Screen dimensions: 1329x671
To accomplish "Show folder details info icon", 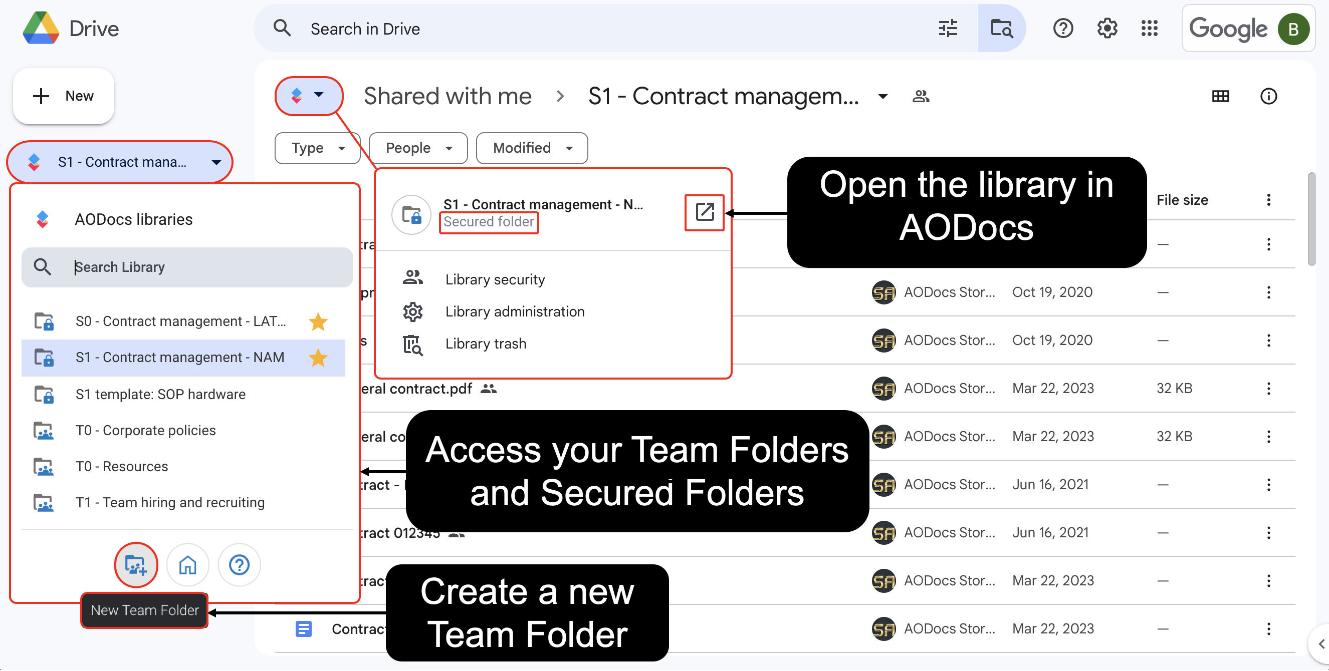I will point(1268,96).
